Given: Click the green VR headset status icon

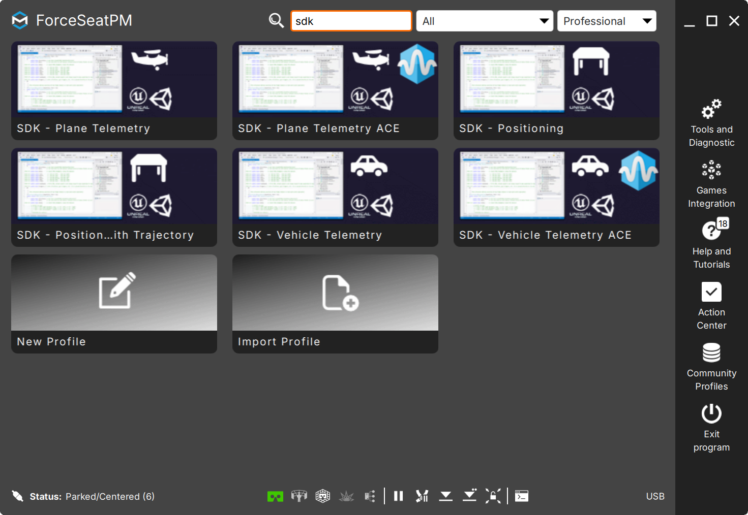Looking at the screenshot, I should coord(275,496).
